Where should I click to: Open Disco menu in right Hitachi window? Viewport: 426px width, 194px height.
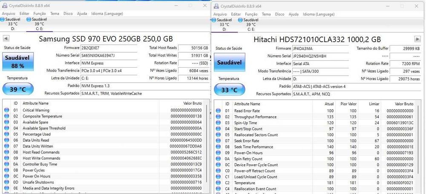pyautogui.click(x=280, y=14)
